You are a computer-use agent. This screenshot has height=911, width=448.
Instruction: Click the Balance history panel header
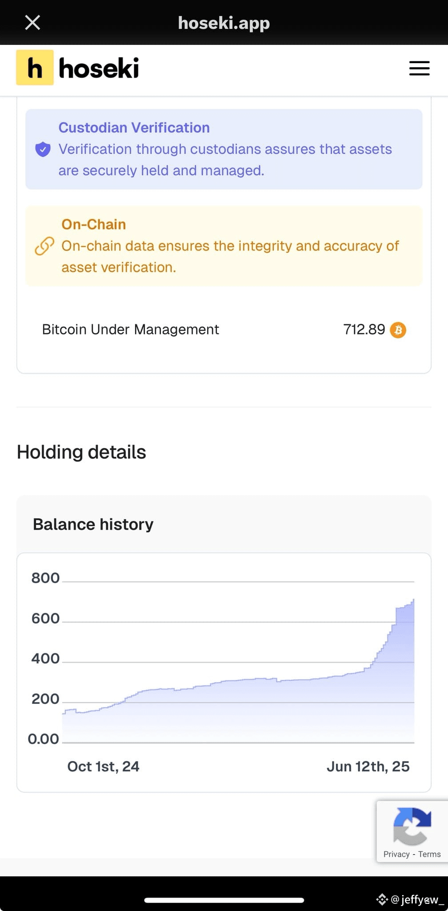tap(224, 524)
